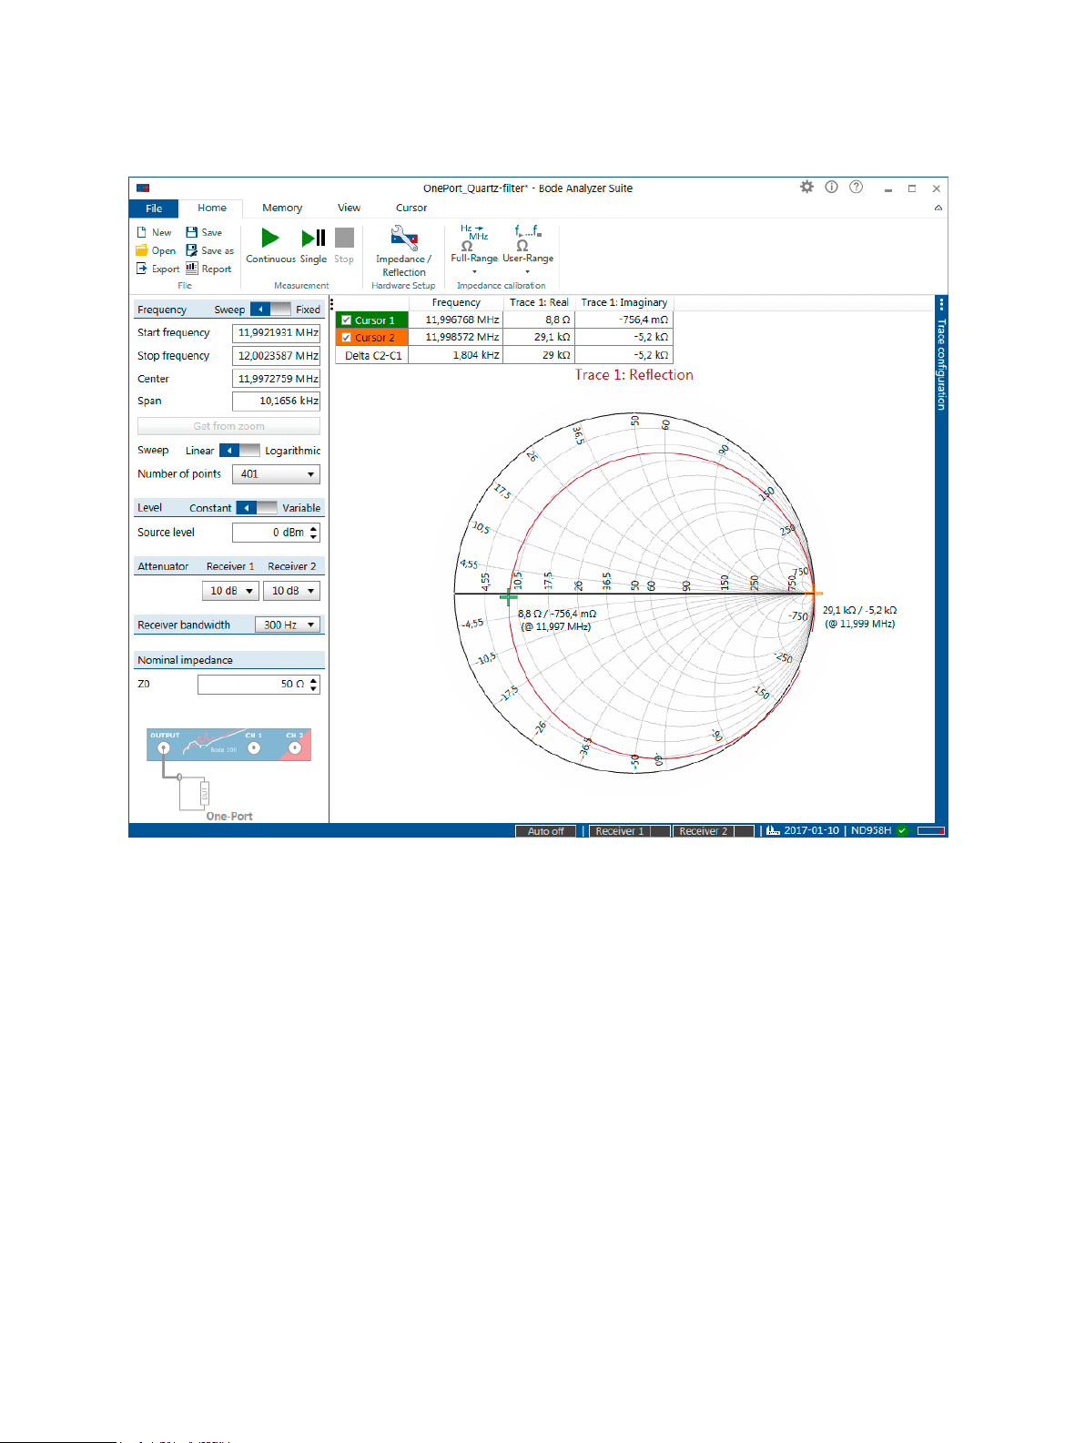Click the Export icon

142,269
